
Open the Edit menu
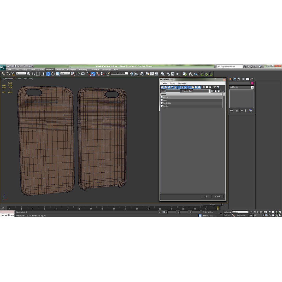point(9,70)
